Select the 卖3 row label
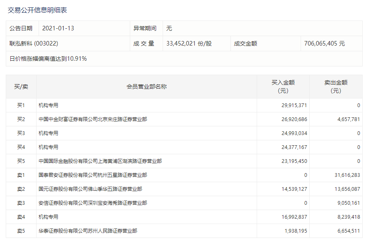The image size is (368, 247). (x=21, y=203)
